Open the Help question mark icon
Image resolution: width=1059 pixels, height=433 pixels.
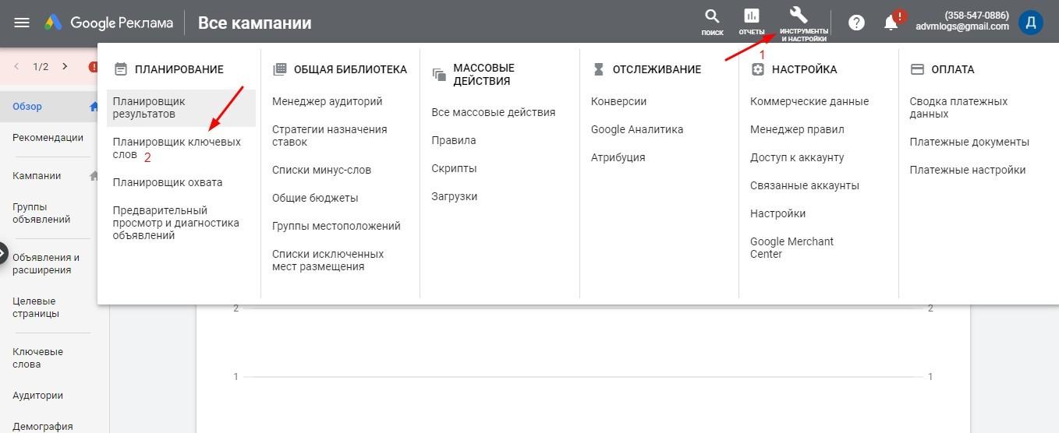point(856,23)
